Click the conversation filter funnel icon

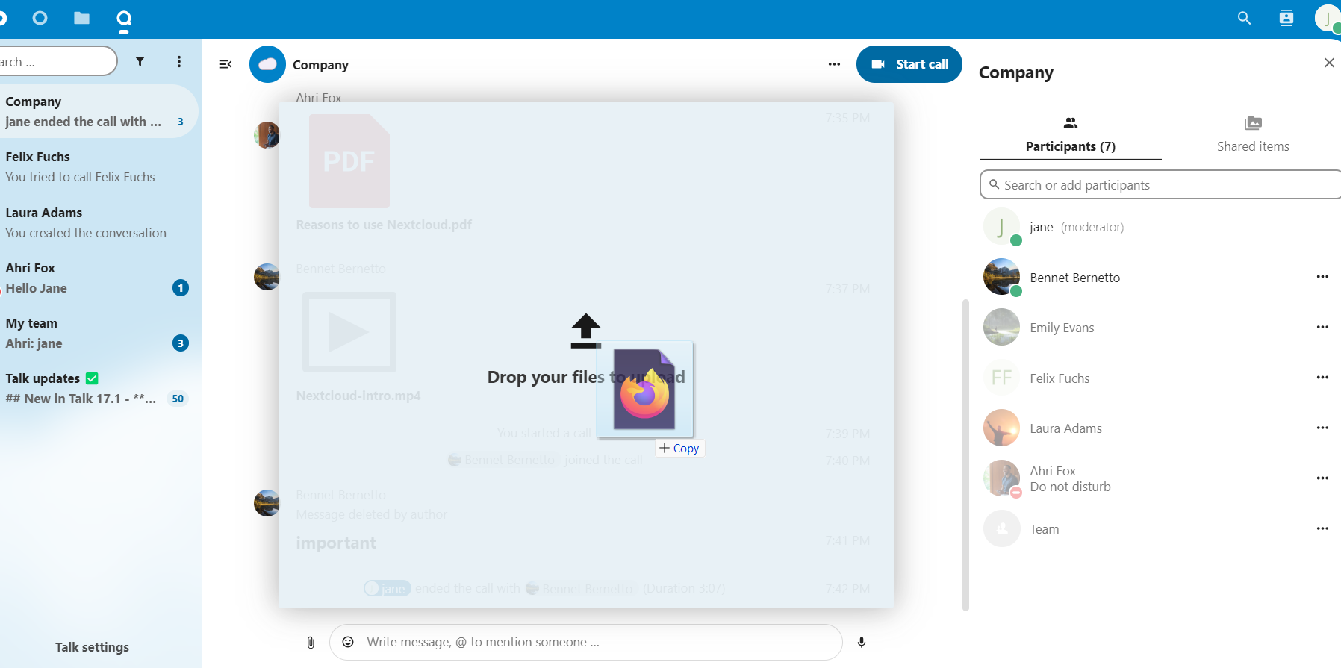[x=140, y=62]
